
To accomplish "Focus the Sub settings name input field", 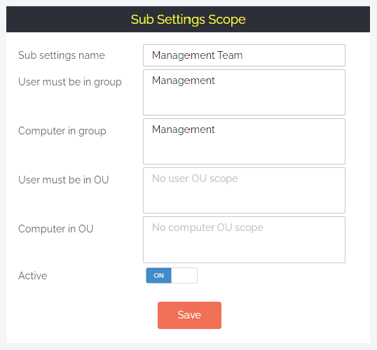I will point(244,55).
